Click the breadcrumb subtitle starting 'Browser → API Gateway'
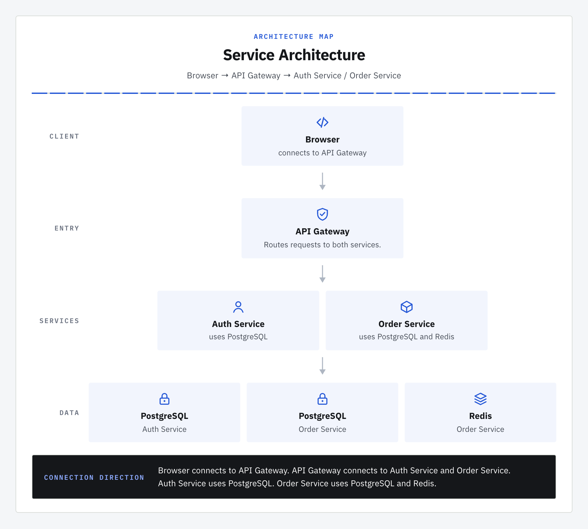 [x=294, y=75]
